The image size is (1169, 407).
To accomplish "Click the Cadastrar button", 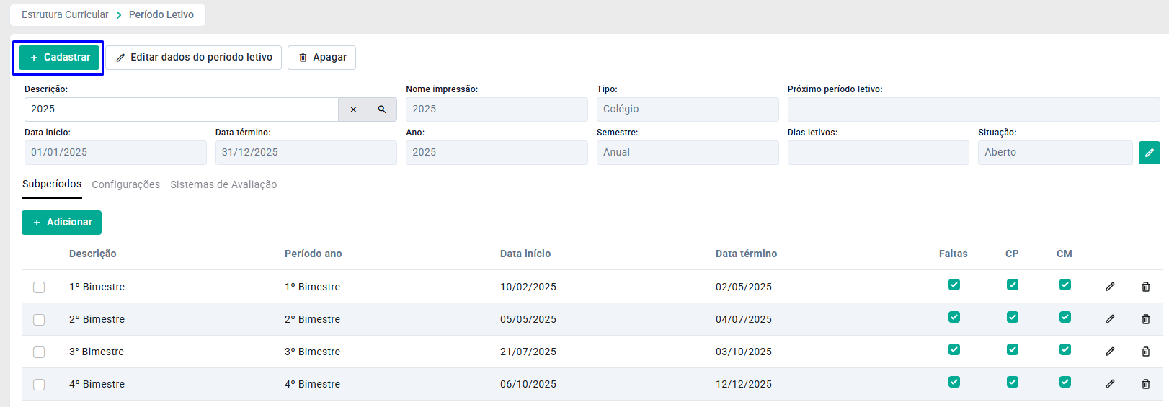I will 59,58.
